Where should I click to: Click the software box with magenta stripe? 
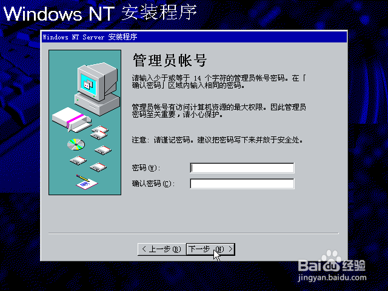pyautogui.click(x=72, y=119)
